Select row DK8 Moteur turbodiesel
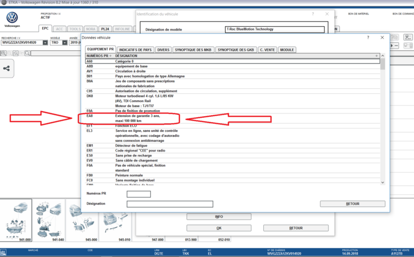 pyautogui.click(x=233, y=101)
